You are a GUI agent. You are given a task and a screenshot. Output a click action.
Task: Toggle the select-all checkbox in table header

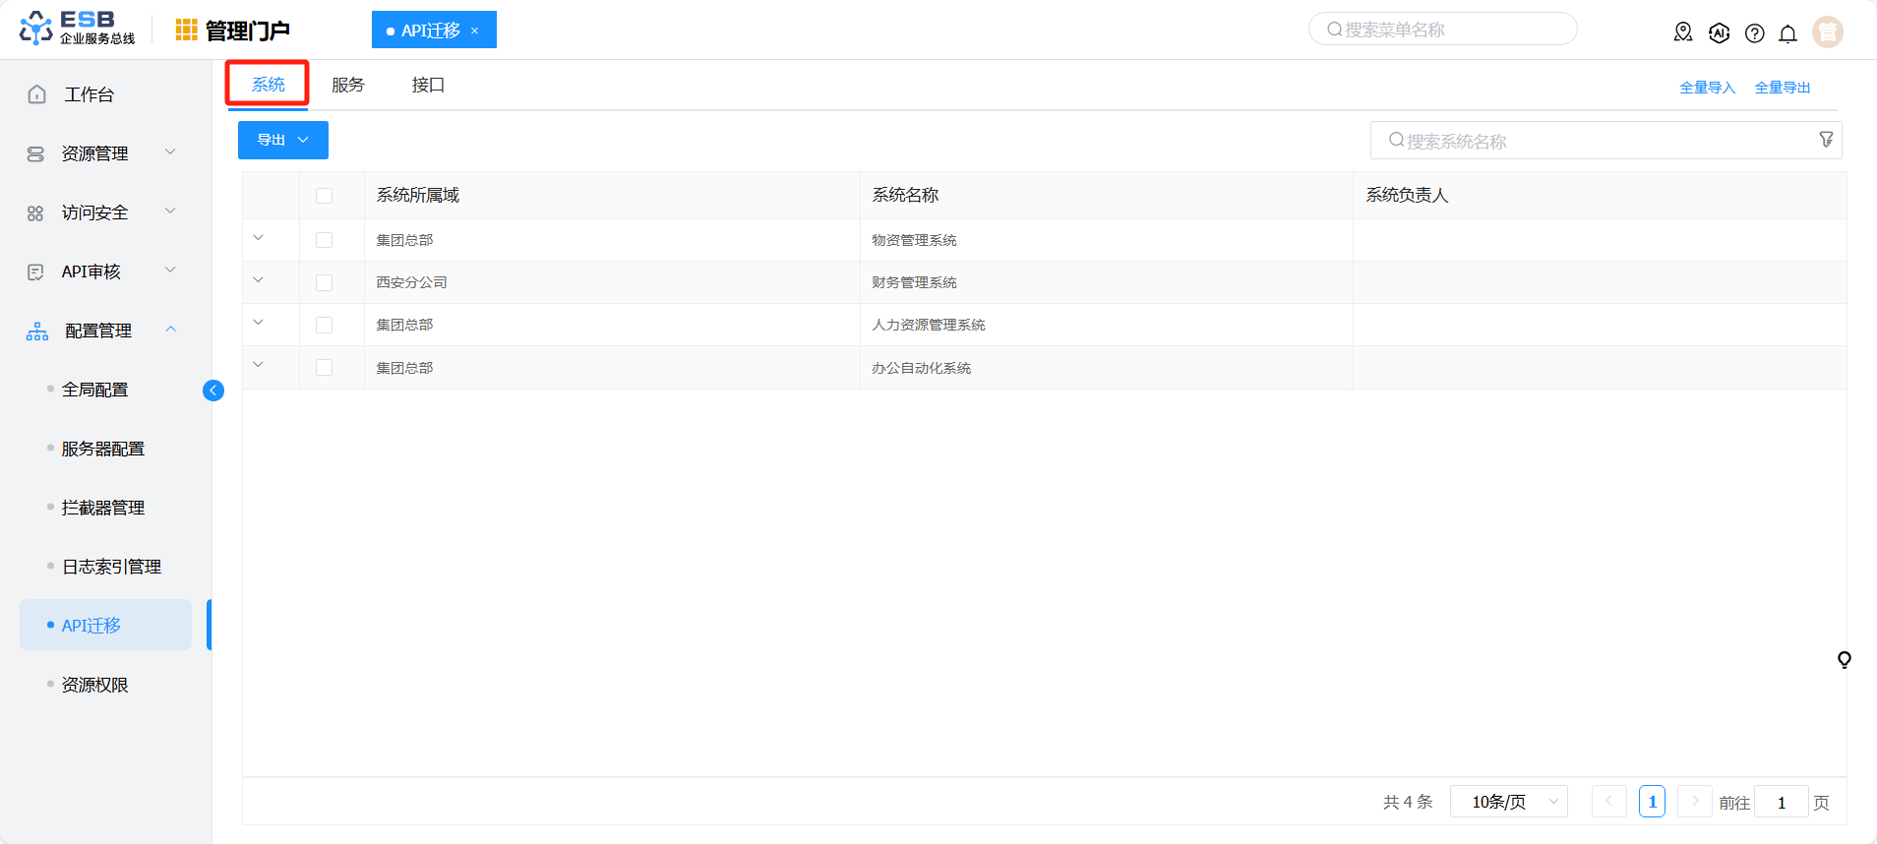tap(324, 196)
